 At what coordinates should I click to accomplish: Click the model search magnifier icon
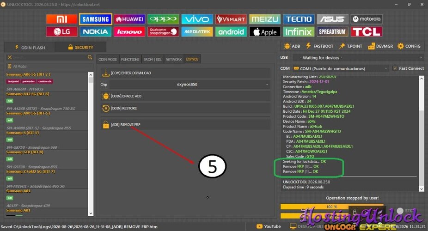coord(90,57)
